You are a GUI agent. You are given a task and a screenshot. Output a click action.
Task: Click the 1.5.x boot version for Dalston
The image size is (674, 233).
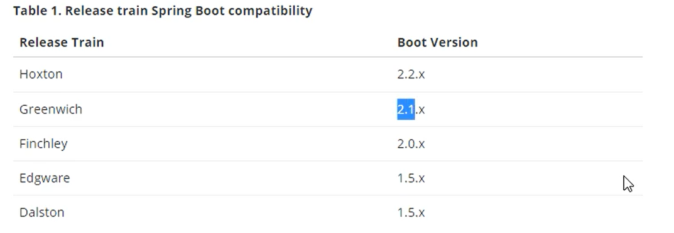pyautogui.click(x=411, y=212)
